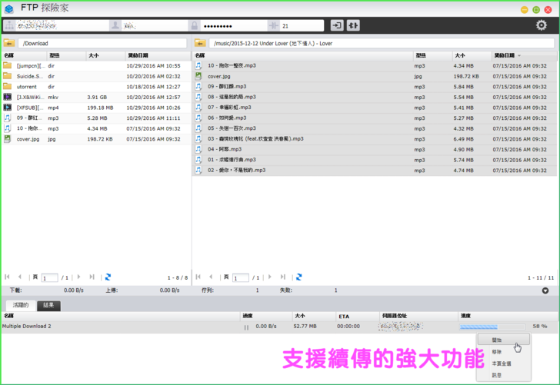The width and height of the screenshot is (560, 385).
Task: Select the 活躍的 tab
Action: 21,305
